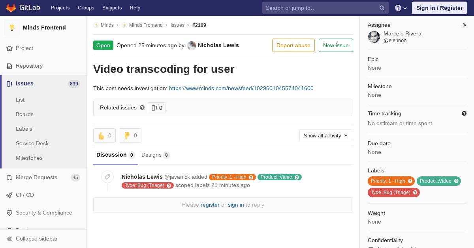Open Projects in top navigation

pos(60,8)
